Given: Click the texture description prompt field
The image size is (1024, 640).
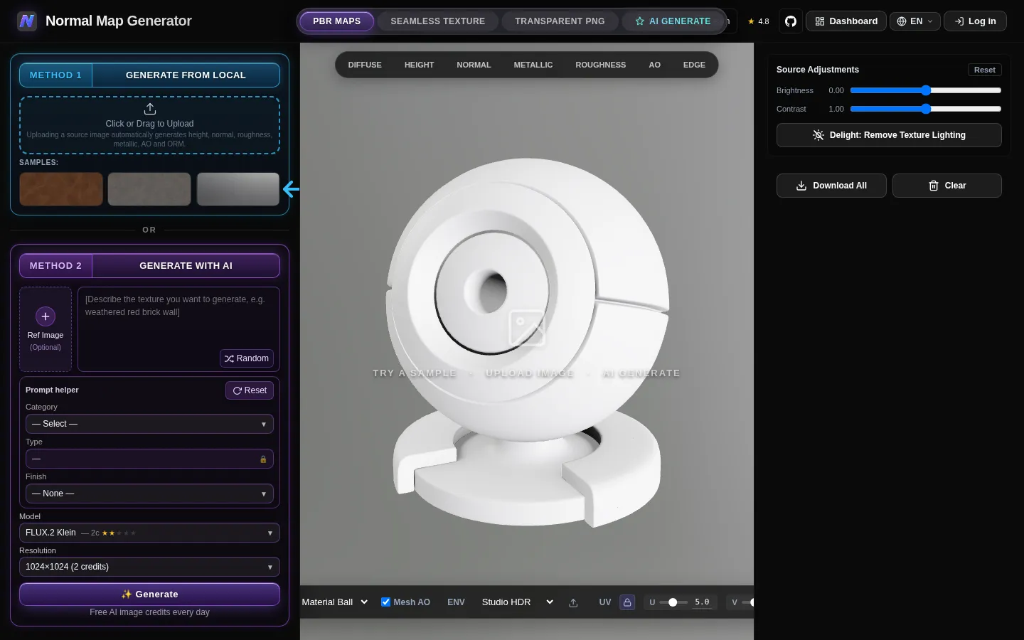Looking at the screenshot, I should click(x=178, y=329).
